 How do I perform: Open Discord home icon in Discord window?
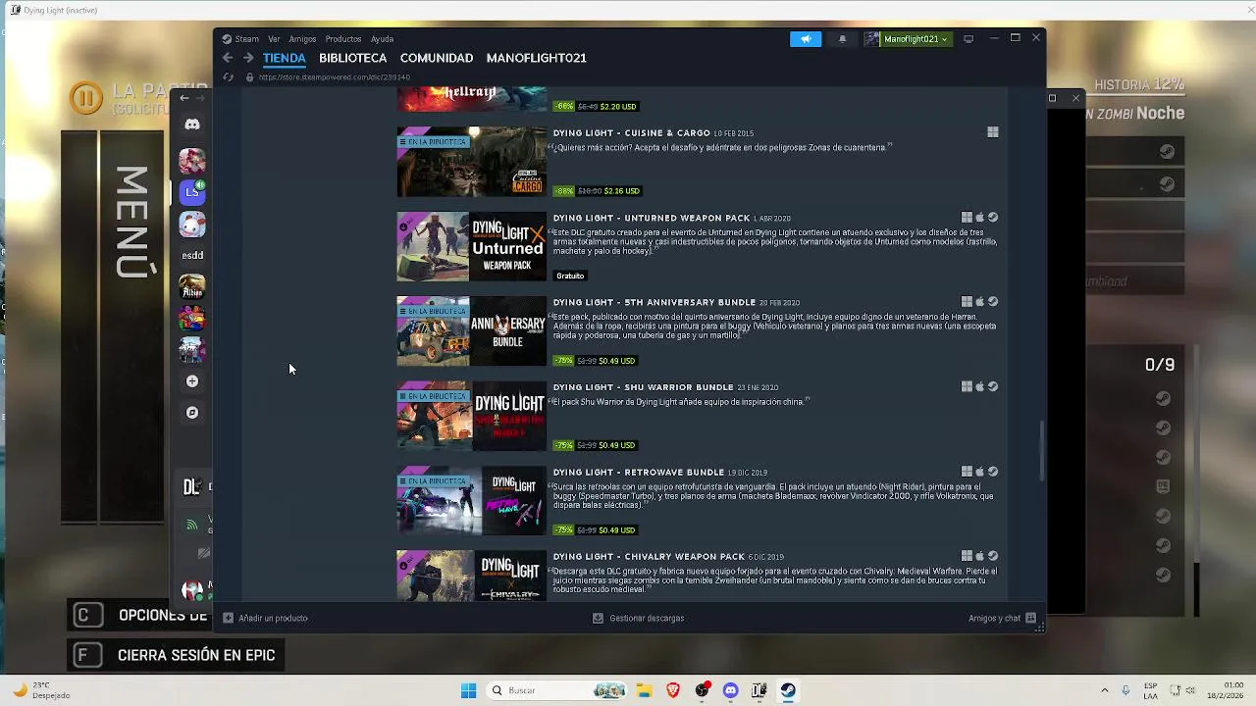pos(192,125)
